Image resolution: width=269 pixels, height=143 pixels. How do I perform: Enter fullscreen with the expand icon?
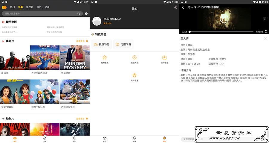(266, 32)
